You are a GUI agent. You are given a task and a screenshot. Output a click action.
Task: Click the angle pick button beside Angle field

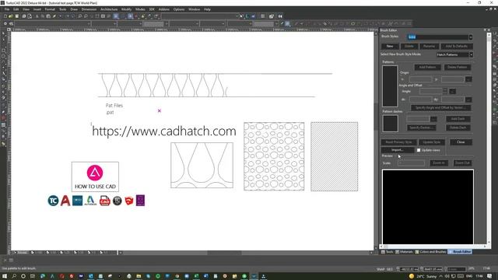tap(453, 92)
